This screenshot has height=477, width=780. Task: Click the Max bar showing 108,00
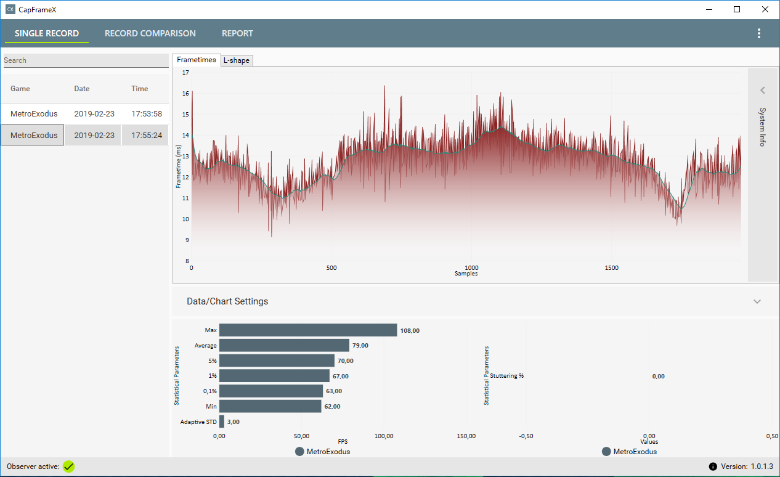click(x=308, y=330)
